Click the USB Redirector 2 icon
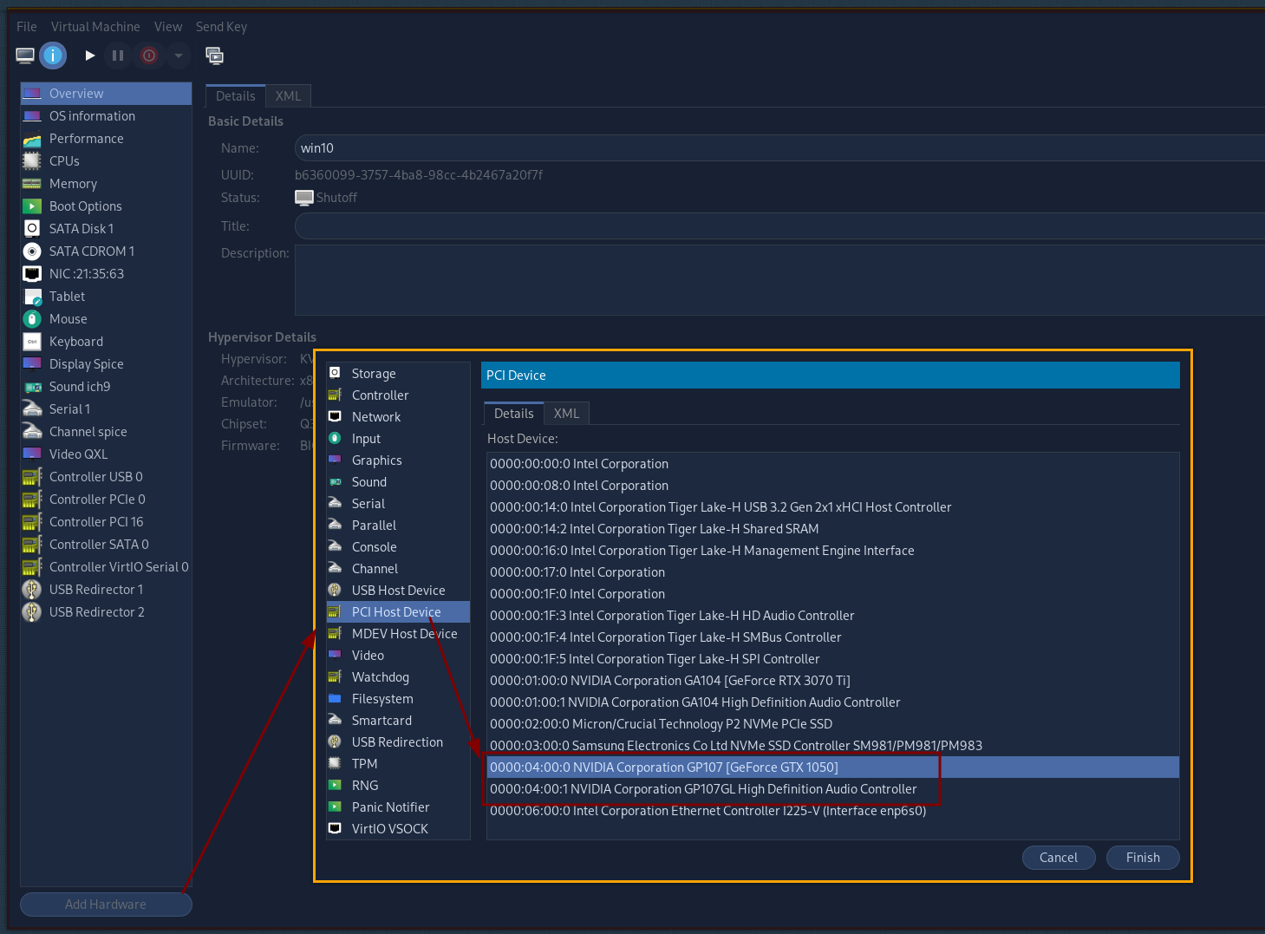The height and width of the screenshot is (934, 1265). [x=32, y=612]
